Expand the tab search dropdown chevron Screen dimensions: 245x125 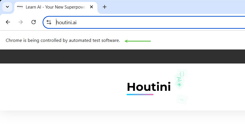point(7,7)
